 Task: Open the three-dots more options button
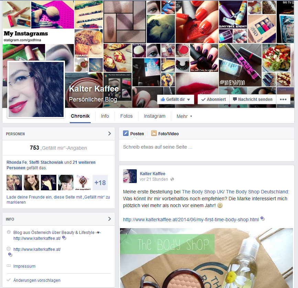283,99
